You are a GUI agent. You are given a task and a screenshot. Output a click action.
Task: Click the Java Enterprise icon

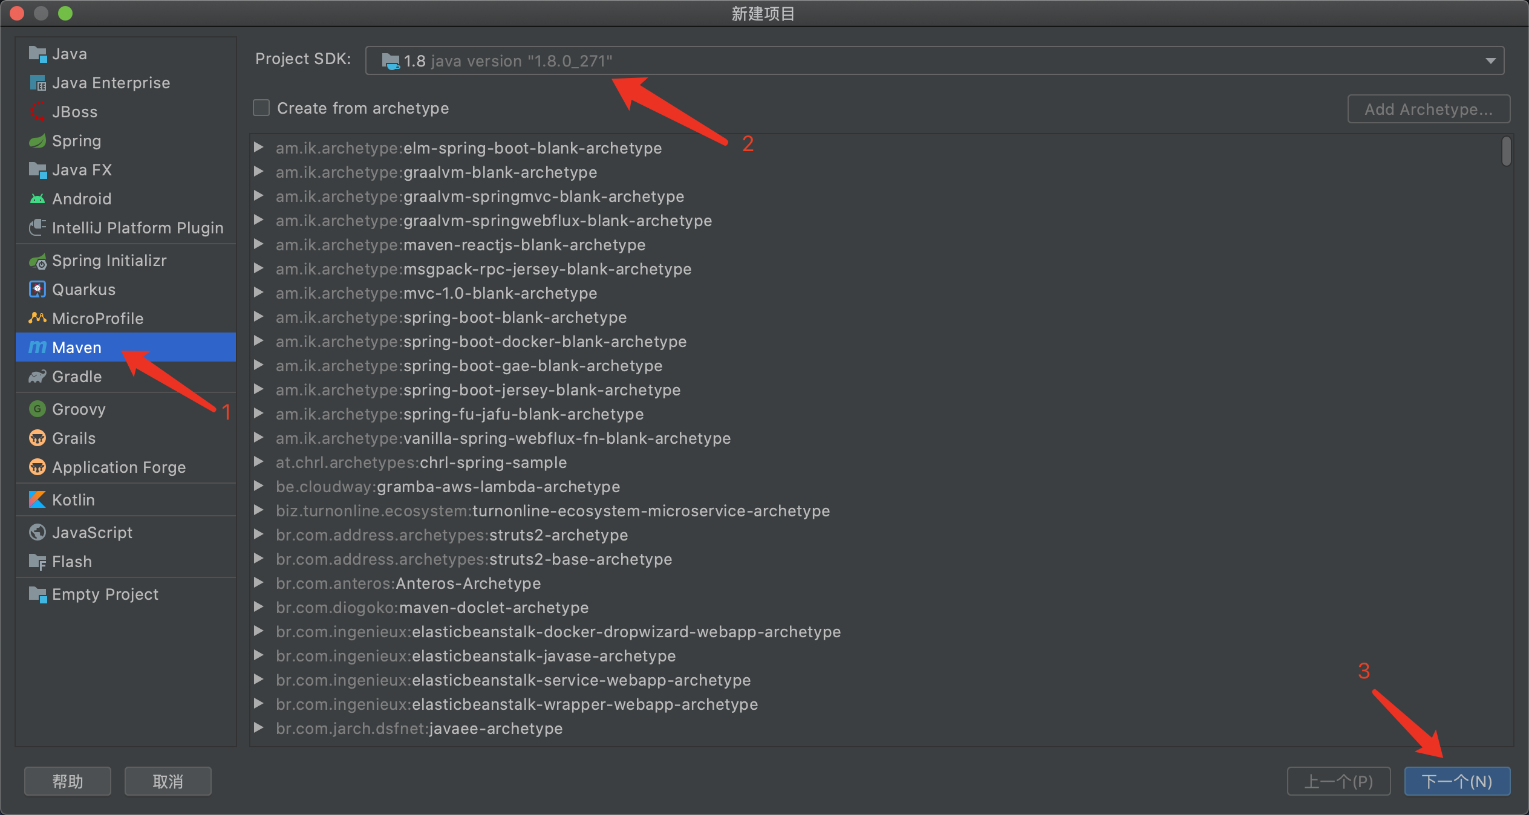(37, 83)
